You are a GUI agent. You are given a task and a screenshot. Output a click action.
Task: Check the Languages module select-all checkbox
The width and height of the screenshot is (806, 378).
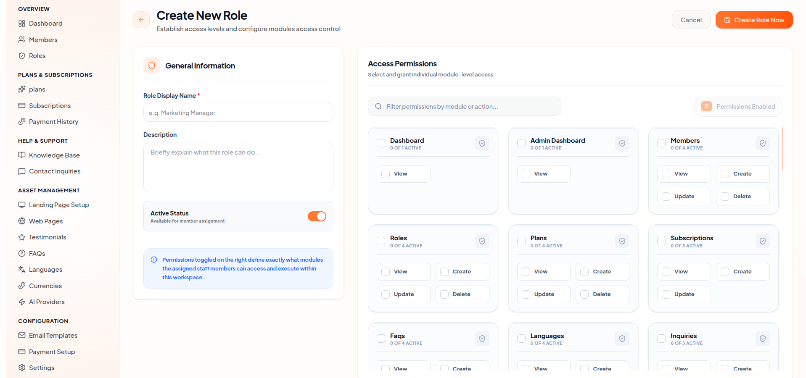tap(521, 339)
